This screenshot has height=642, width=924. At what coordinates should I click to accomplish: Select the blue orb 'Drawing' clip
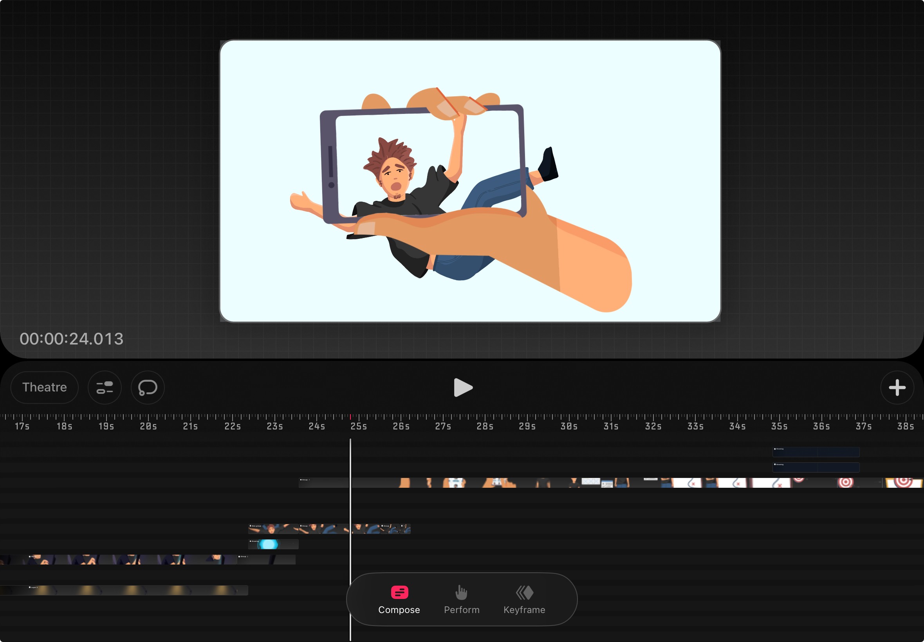click(274, 544)
